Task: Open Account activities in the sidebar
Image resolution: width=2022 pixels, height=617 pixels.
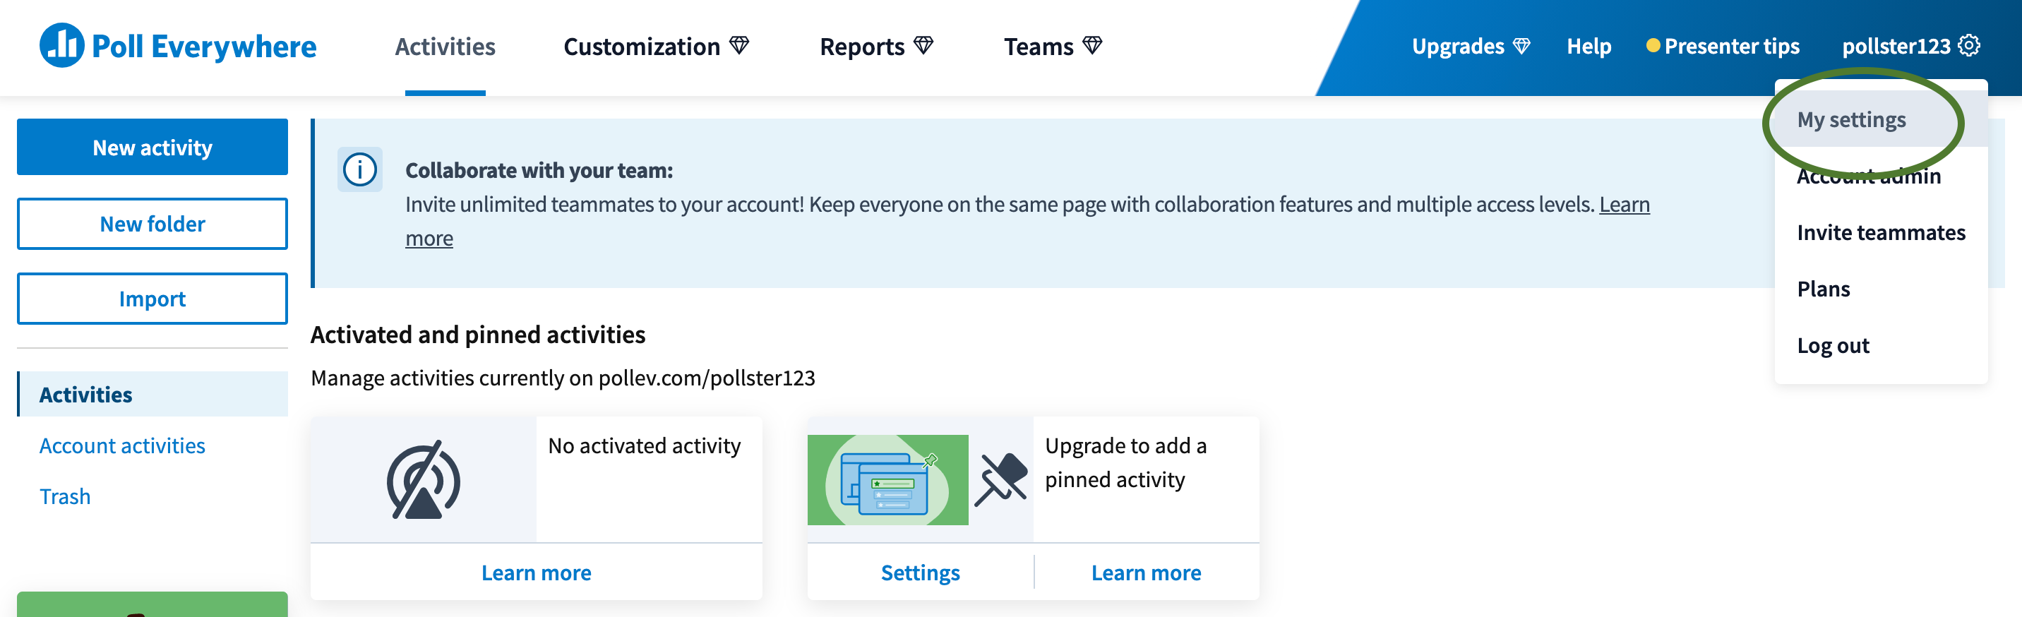Action: click(121, 445)
